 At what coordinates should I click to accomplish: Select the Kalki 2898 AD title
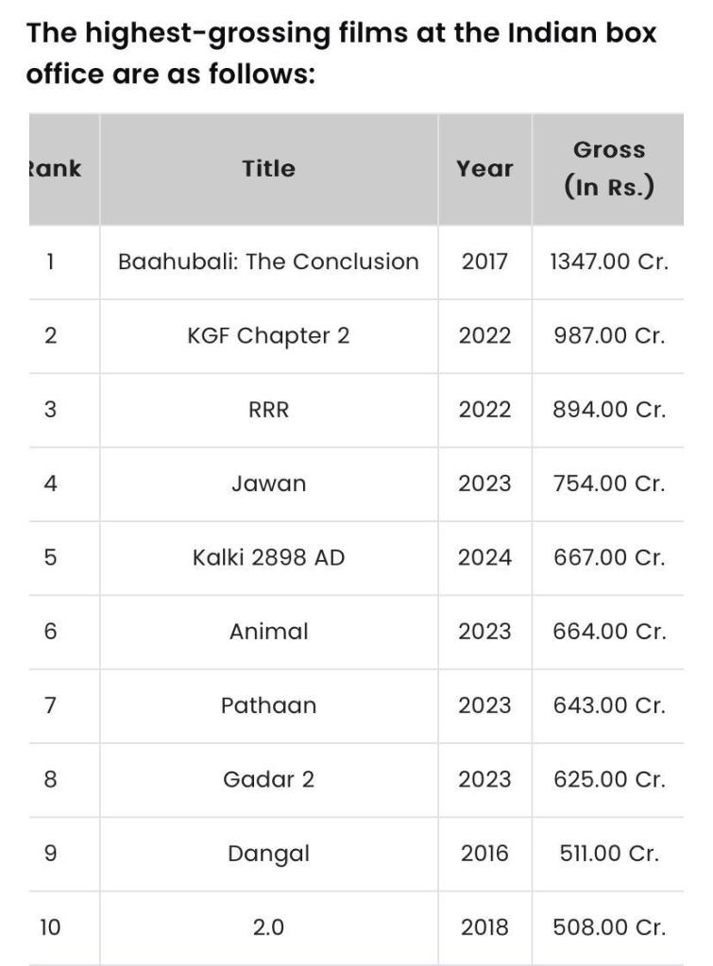268,558
